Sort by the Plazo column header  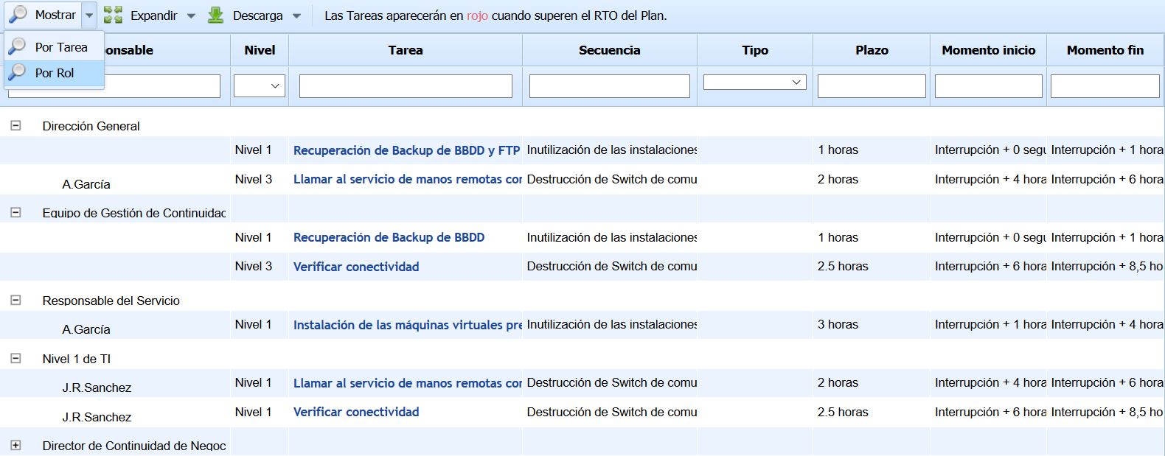872,50
